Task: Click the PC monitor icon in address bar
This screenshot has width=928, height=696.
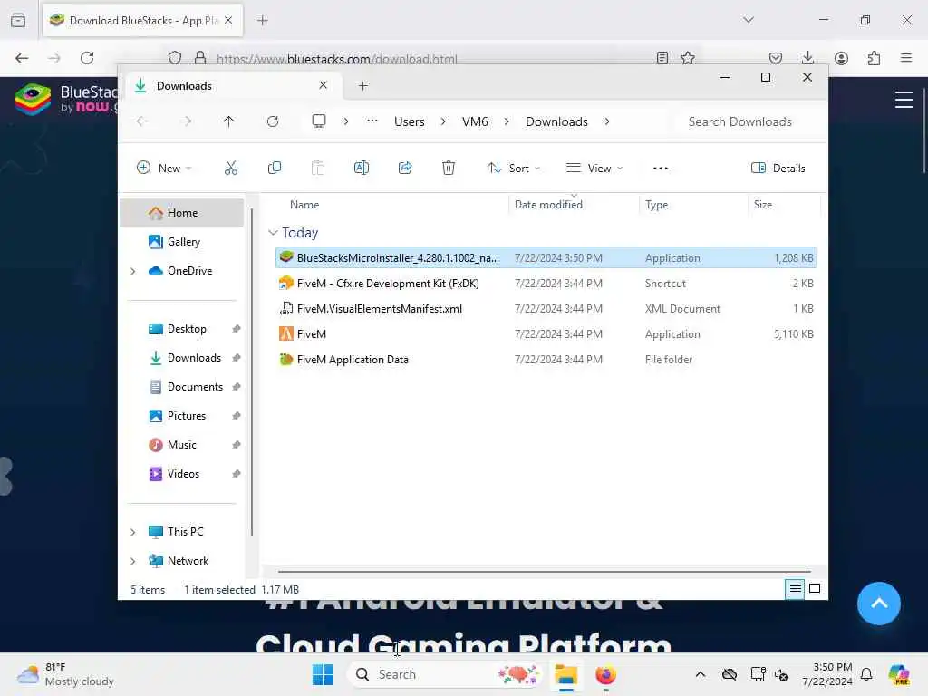Action: [x=319, y=121]
